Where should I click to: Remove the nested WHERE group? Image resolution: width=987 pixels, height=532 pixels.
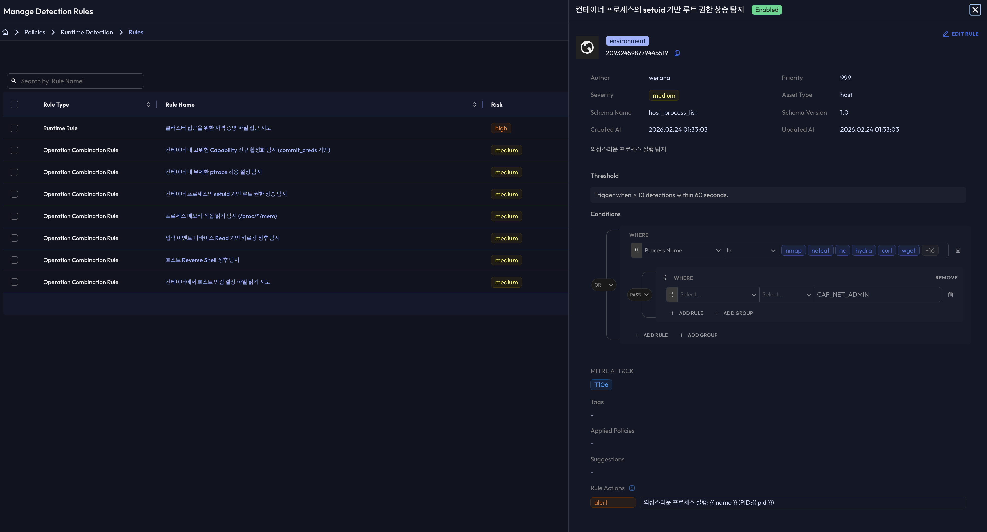946,278
